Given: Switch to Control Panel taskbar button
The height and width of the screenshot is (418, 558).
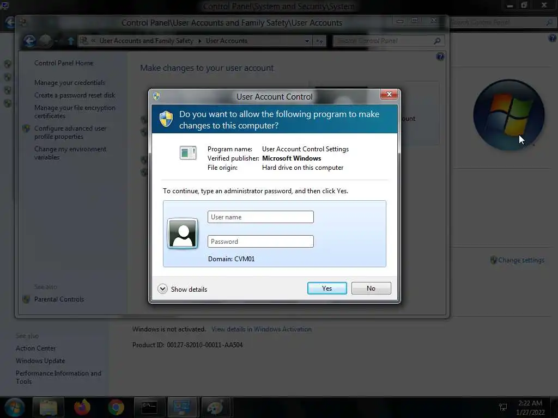Looking at the screenshot, I should point(182,407).
